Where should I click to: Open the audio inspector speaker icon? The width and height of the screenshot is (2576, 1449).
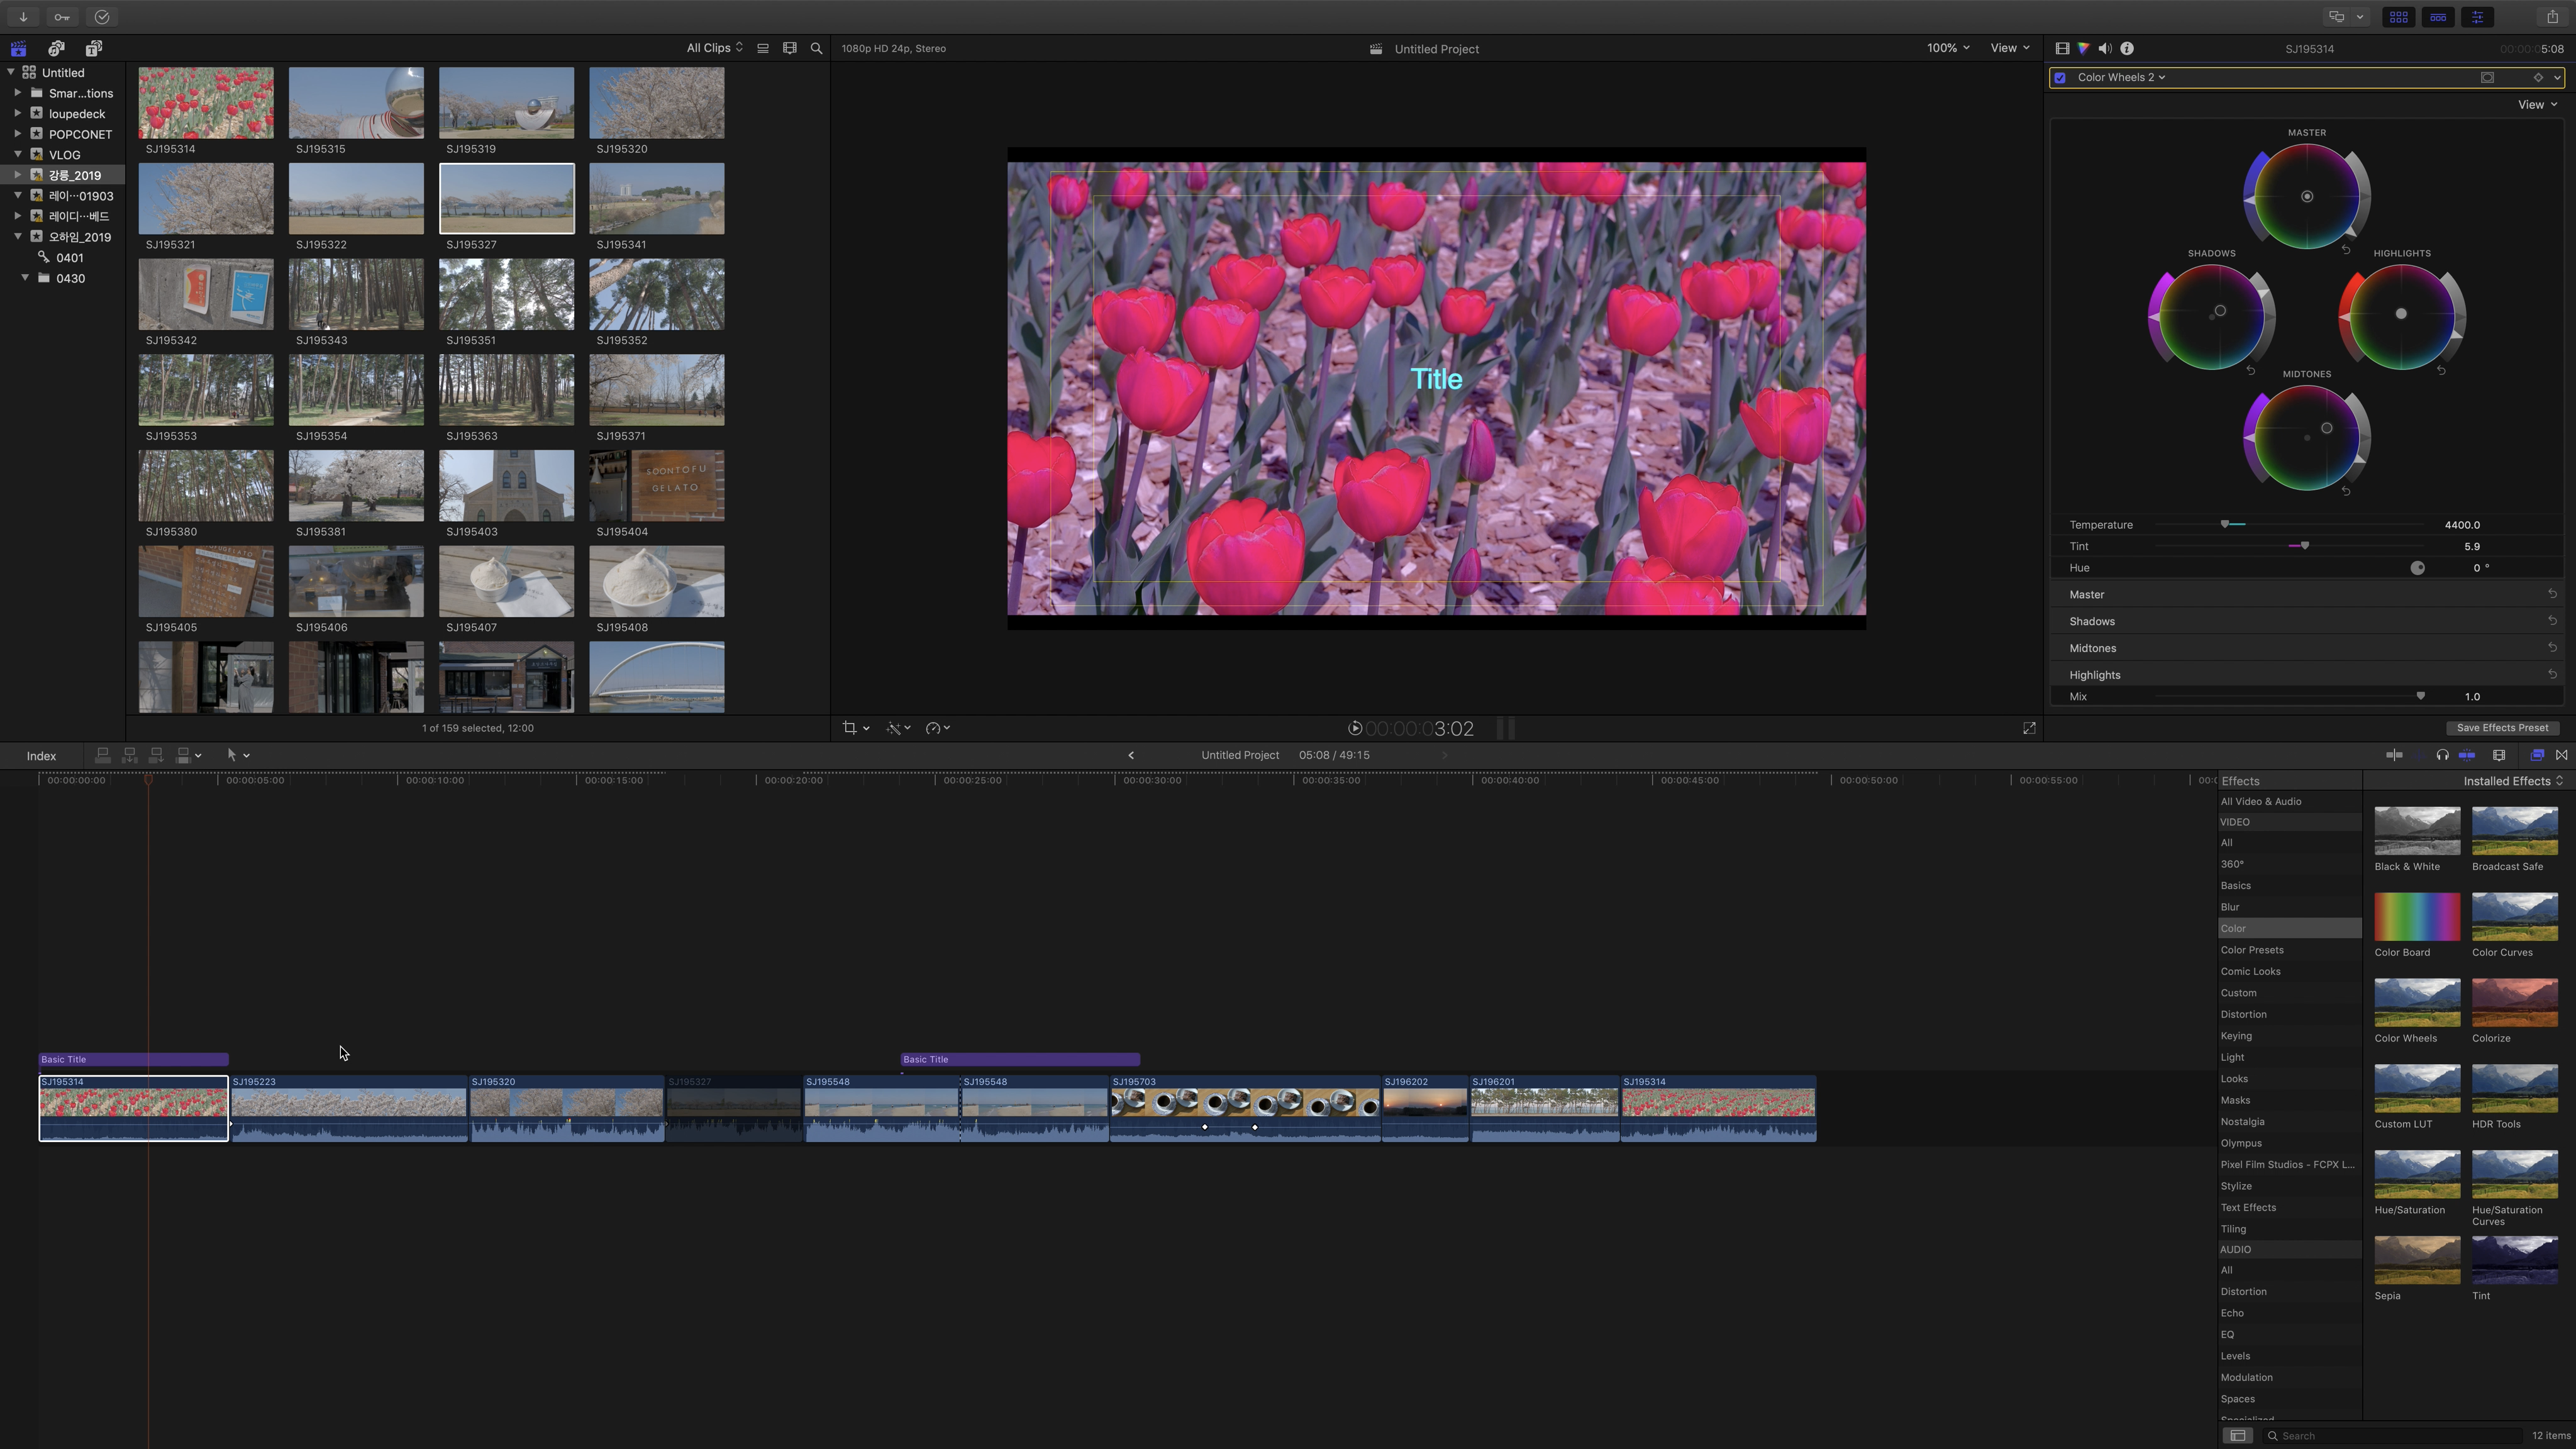click(2105, 48)
